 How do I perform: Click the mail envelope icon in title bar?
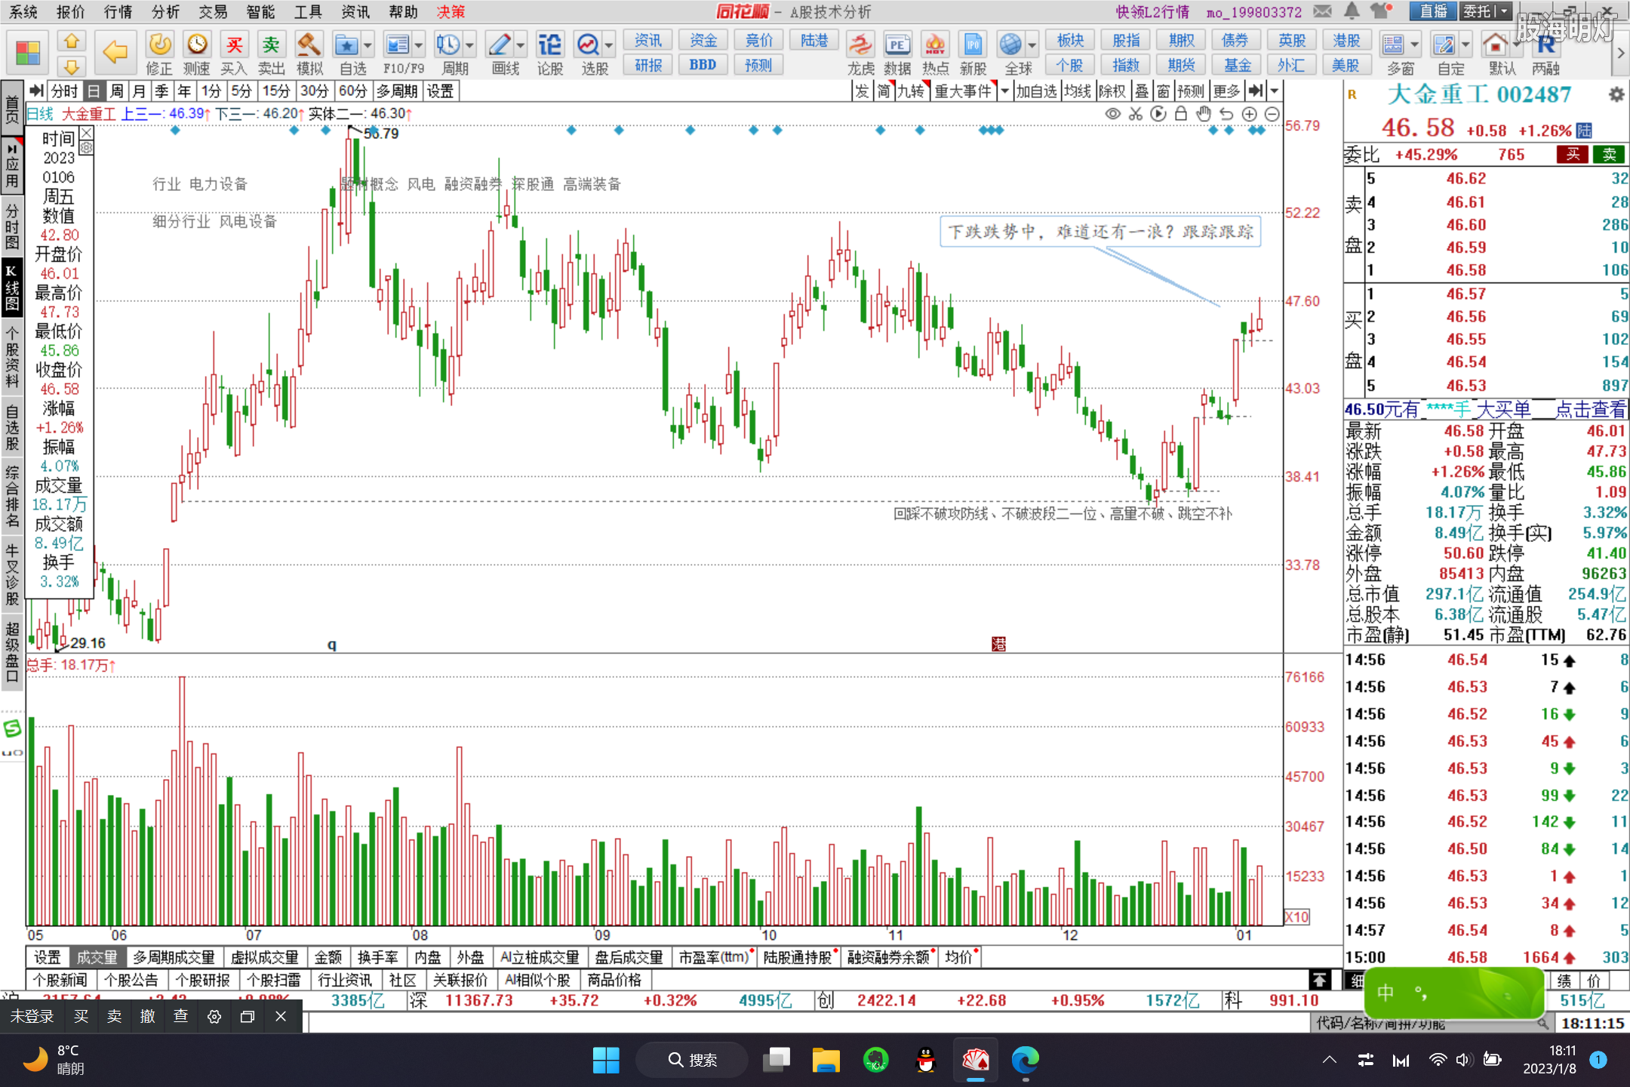point(1322,11)
